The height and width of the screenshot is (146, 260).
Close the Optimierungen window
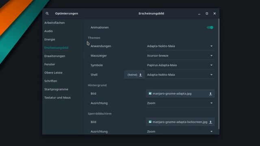tap(214, 13)
